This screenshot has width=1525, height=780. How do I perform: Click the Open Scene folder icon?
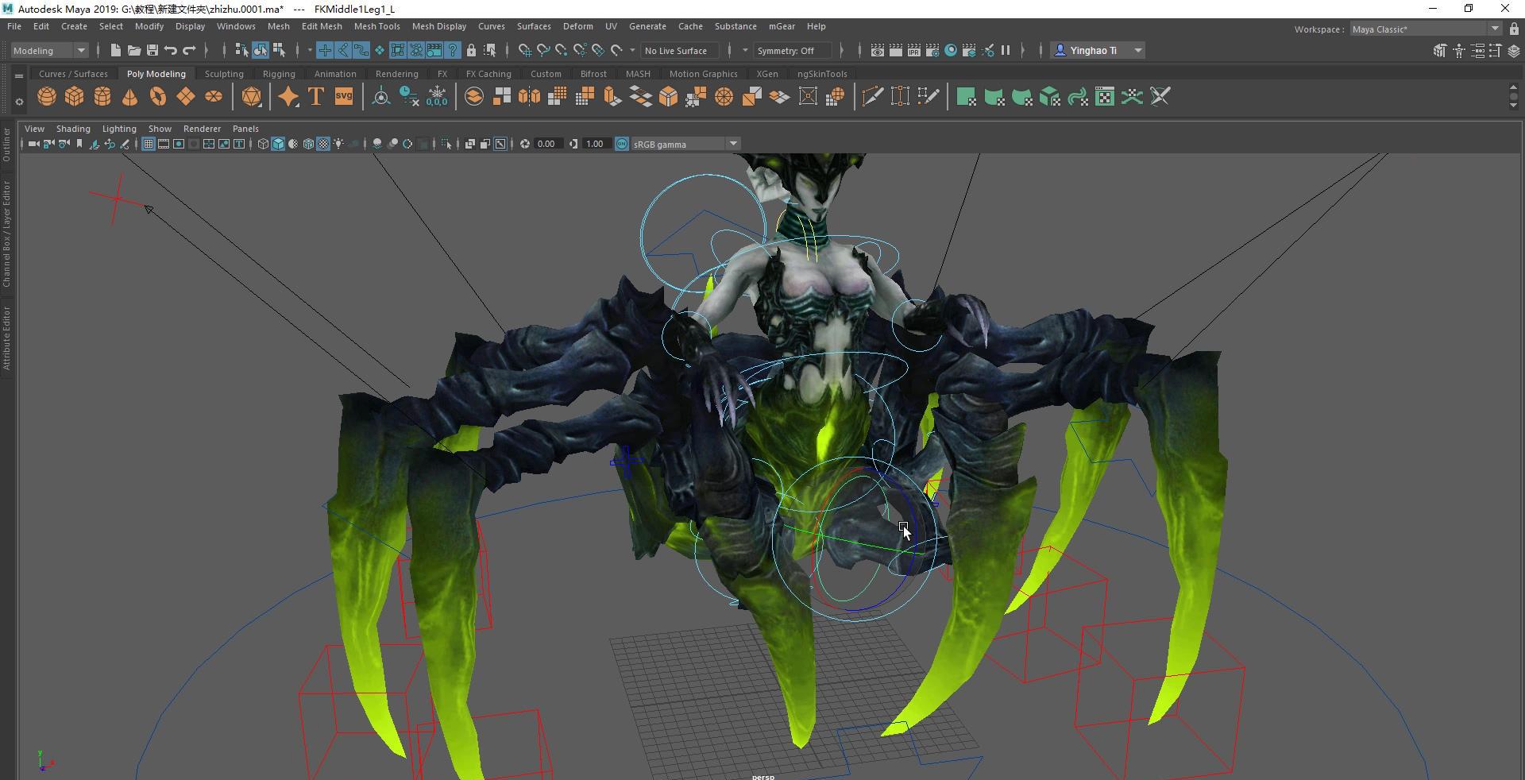point(134,50)
